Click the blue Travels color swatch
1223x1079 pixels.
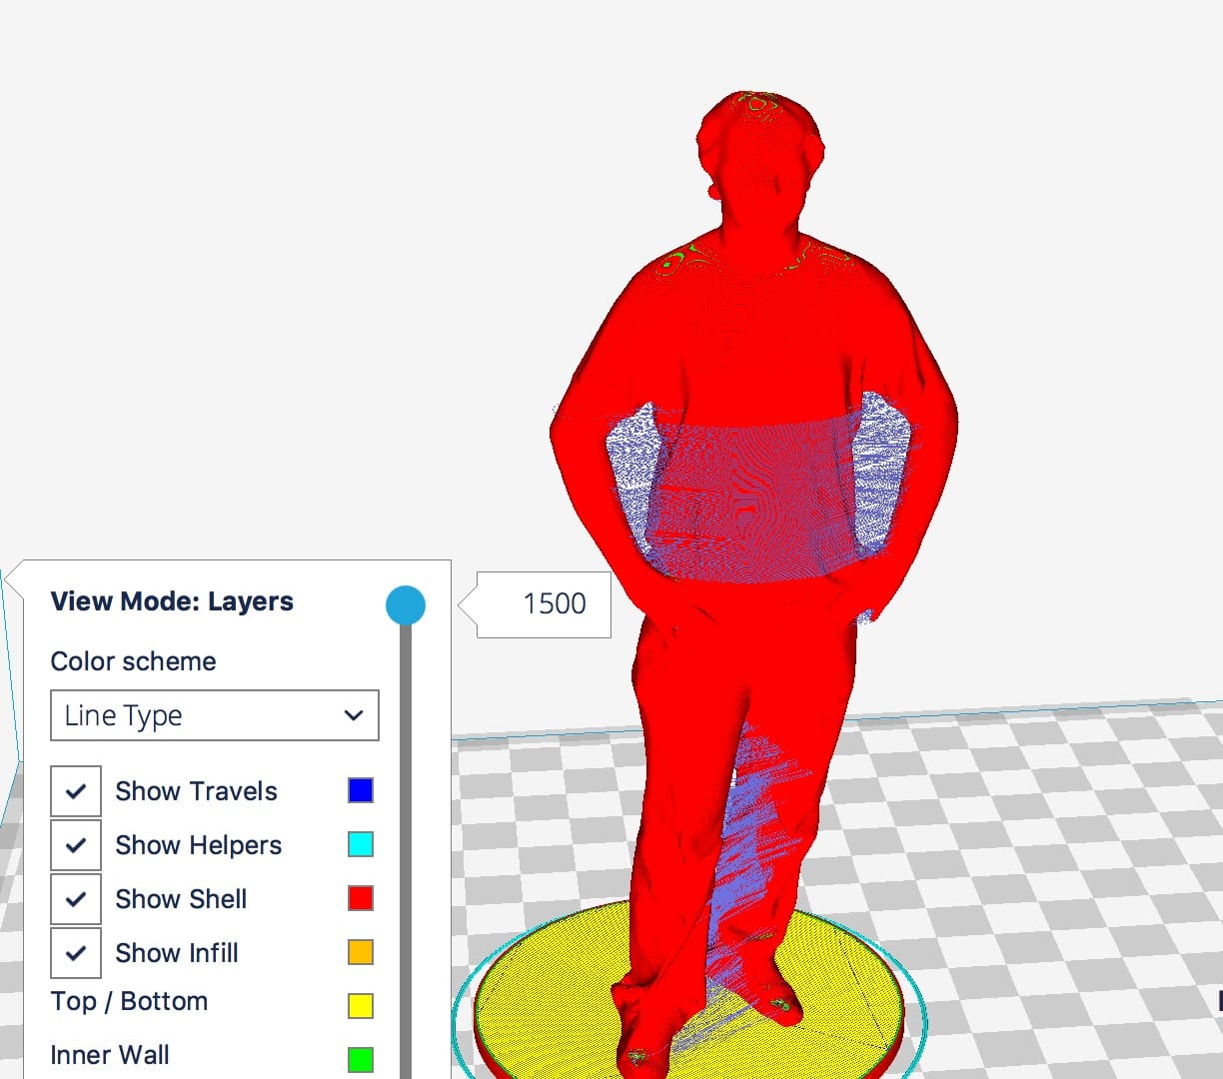pos(361,791)
